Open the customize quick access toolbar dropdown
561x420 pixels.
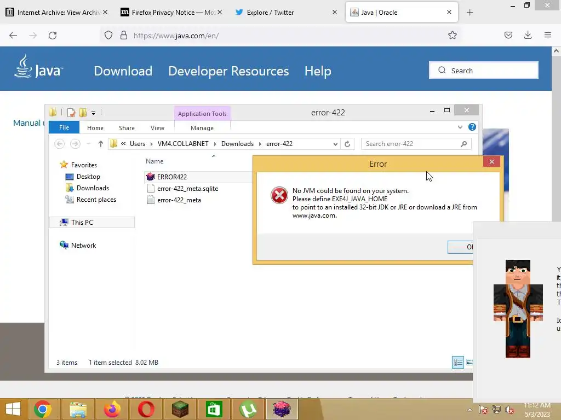tap(93, 113)
